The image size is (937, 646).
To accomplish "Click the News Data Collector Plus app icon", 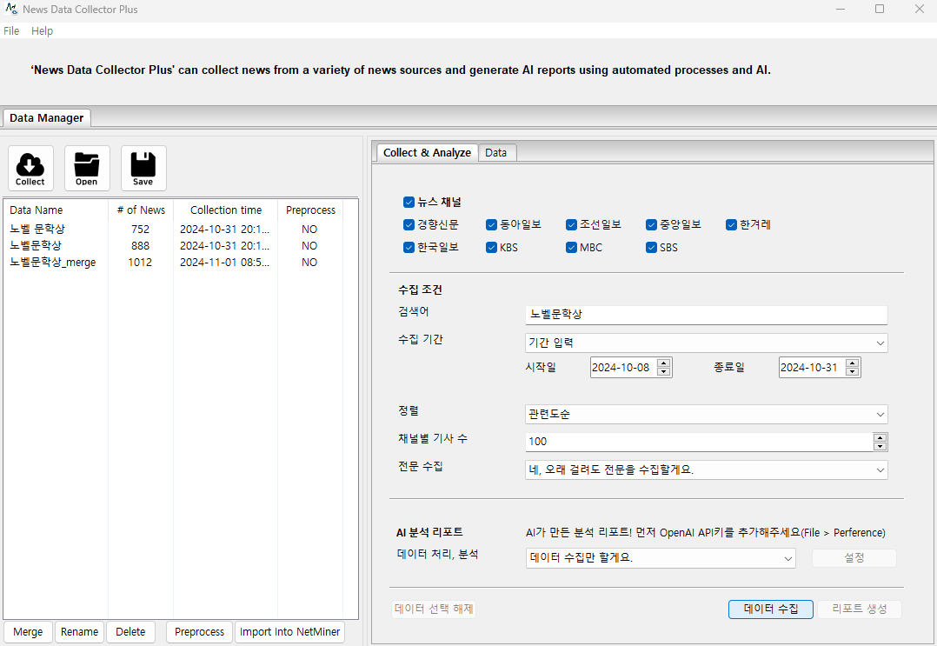I will pos(10,9).
